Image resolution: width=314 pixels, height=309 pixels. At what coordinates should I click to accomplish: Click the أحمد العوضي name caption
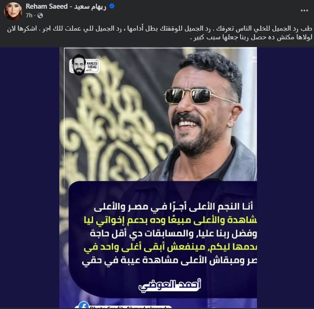(x=170, y=284)
